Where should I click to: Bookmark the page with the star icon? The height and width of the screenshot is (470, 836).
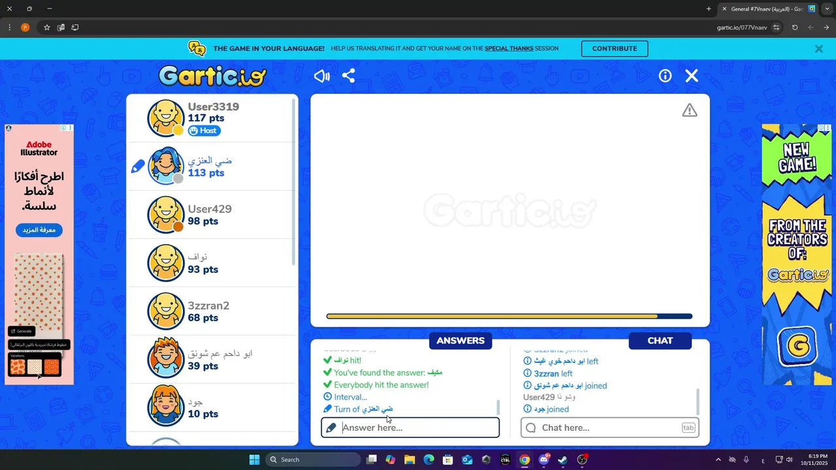coord(47,27)
